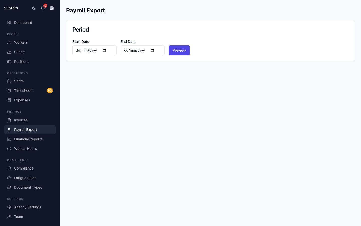Viewport: 361px width, 226px height.
Task: Open Workers menu item
Action: pyautogui.click(x=30, y=42)
